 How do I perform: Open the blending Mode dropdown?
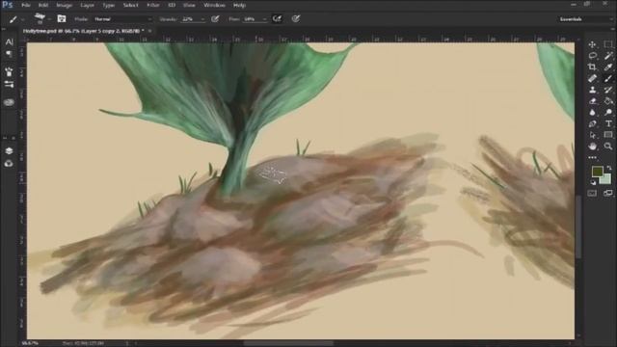coord(122,19)
